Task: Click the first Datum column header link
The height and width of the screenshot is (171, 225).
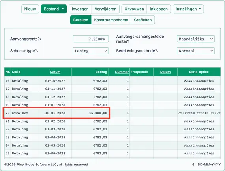Action: click(55, 72)
